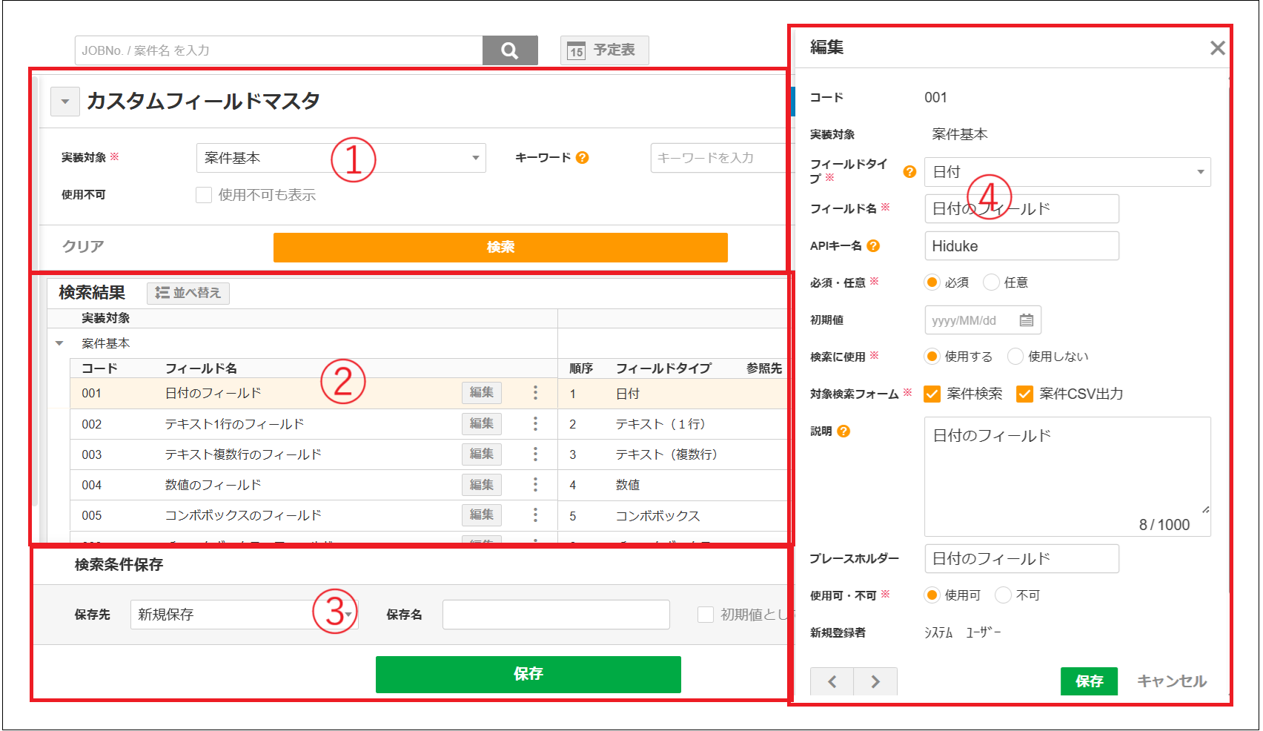Open the kebab menu for row 002
Viewport: 1263px width, 731px height.
click(x=535, y=424)
